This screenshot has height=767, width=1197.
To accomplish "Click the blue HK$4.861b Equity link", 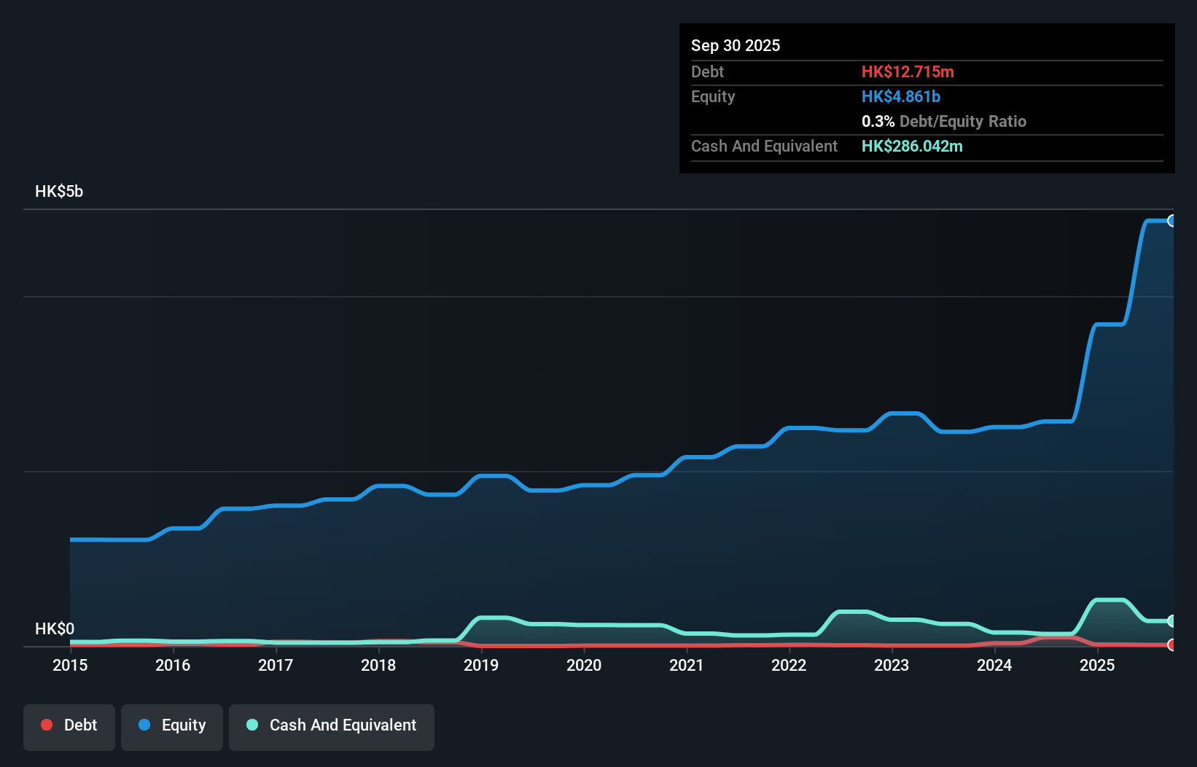I will pos(901,96).
